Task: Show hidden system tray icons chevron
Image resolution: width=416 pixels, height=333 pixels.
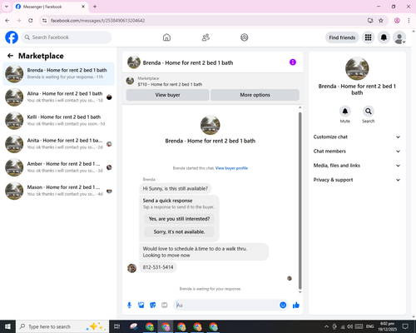Action: coord(326,326)
